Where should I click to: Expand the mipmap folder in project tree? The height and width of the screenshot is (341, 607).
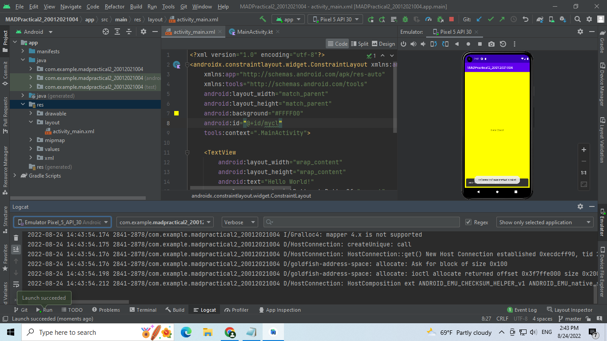tap(31, 140)
